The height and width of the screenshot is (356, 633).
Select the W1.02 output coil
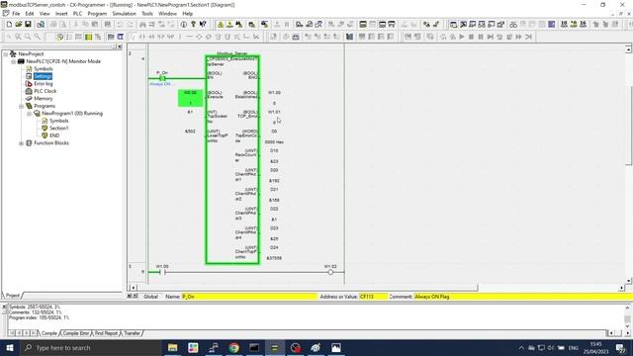[x=330, y=273]
